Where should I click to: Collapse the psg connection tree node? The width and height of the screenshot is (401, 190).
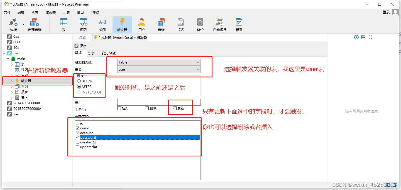4,53
